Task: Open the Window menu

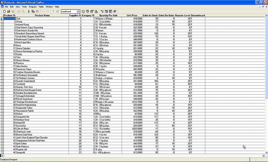Action: 49,7
